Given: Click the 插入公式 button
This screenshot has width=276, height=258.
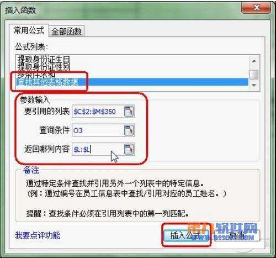Looking at the screenshot, I should coord(186,235).
